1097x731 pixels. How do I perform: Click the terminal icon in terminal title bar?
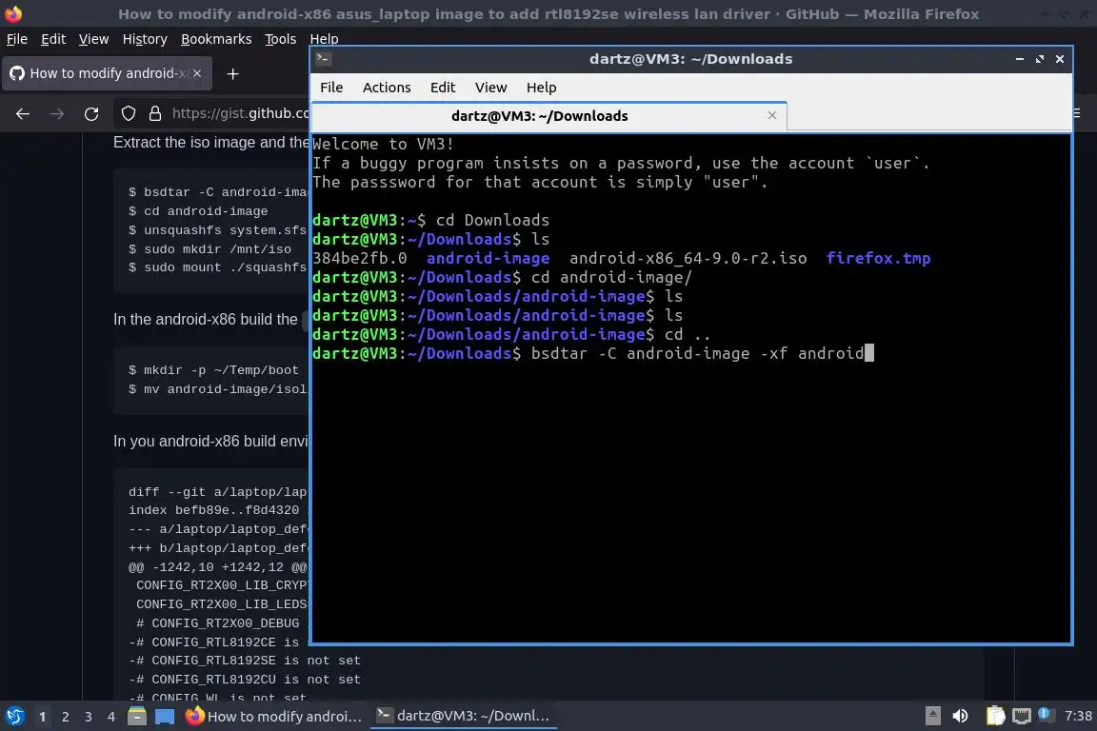323,59
